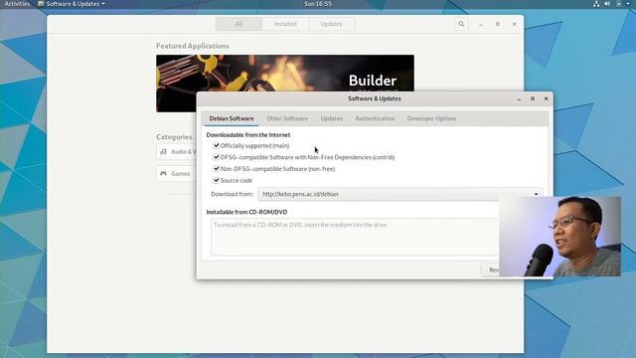Click the Featured Applications heading
The width and height of the screenshot is (636, 358).
tap(192, 46)
